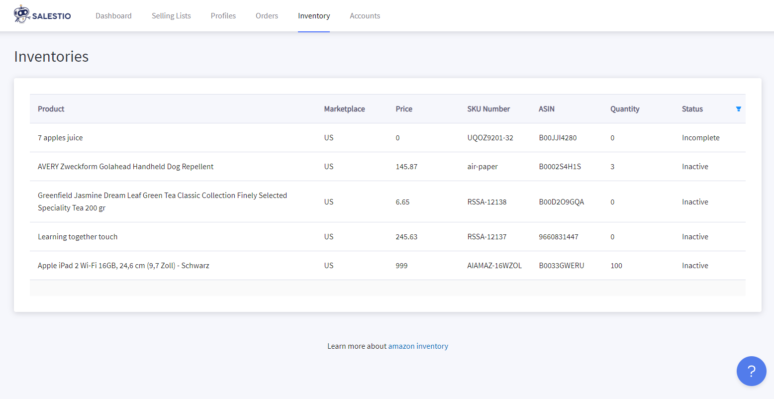Screen dimensions: 774x399
Task: Go to the Dashboard tab
Action: click(113, 16)
